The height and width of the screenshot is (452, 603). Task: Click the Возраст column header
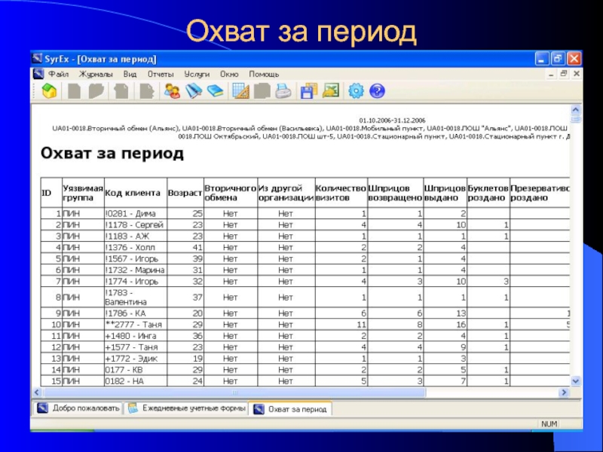185,193
